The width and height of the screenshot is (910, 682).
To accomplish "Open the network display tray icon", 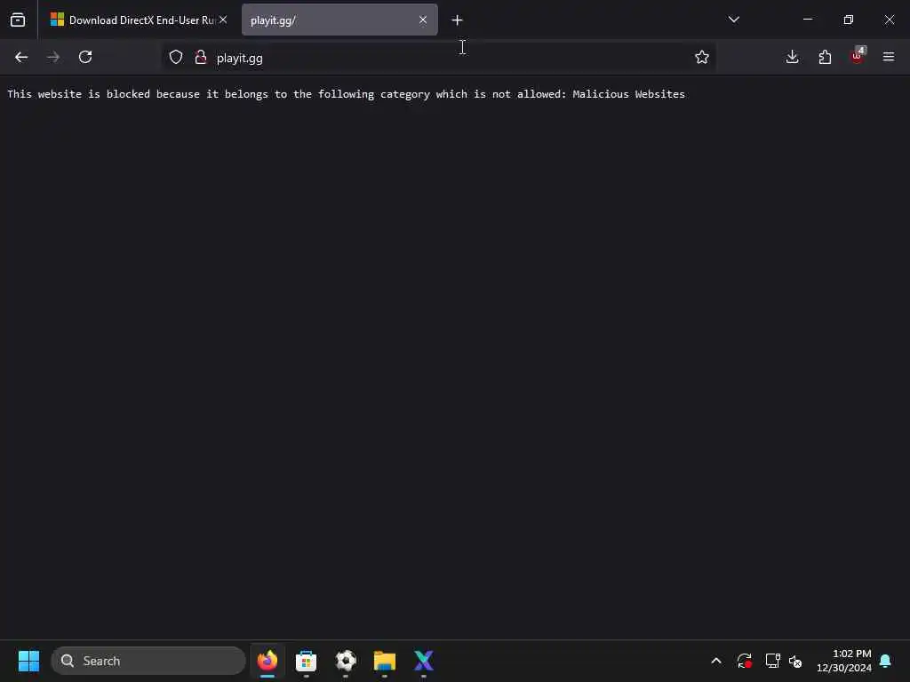I will pos(772,661).
